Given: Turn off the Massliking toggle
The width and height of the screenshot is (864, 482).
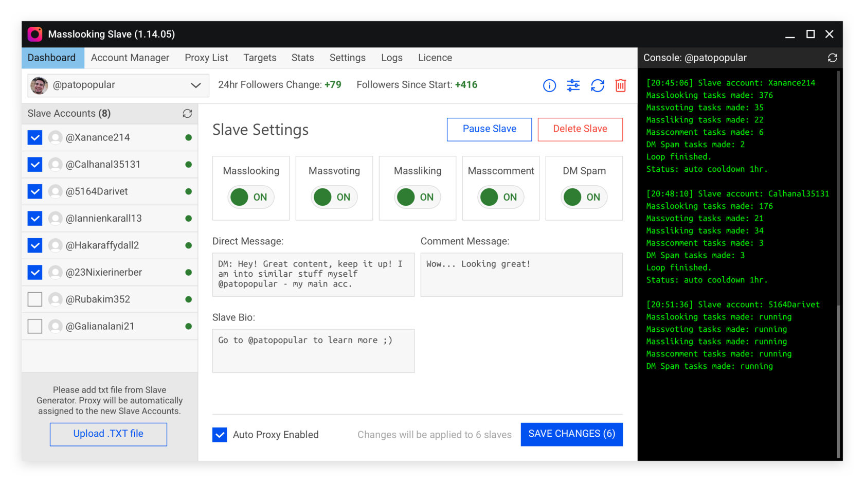Looking at the screenshot, I should (x=418, y=198).
